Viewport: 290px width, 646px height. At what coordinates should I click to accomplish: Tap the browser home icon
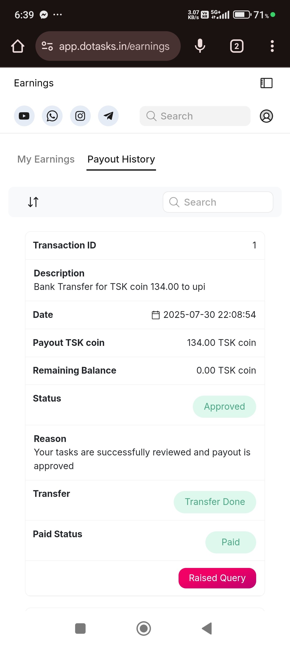click(18, 46)
